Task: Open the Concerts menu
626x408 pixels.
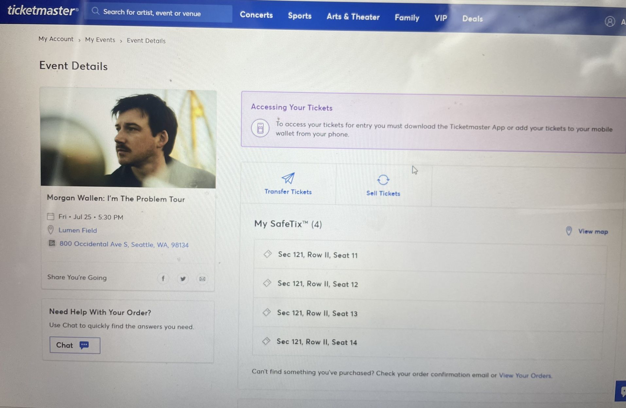Action: click(256, 15)
